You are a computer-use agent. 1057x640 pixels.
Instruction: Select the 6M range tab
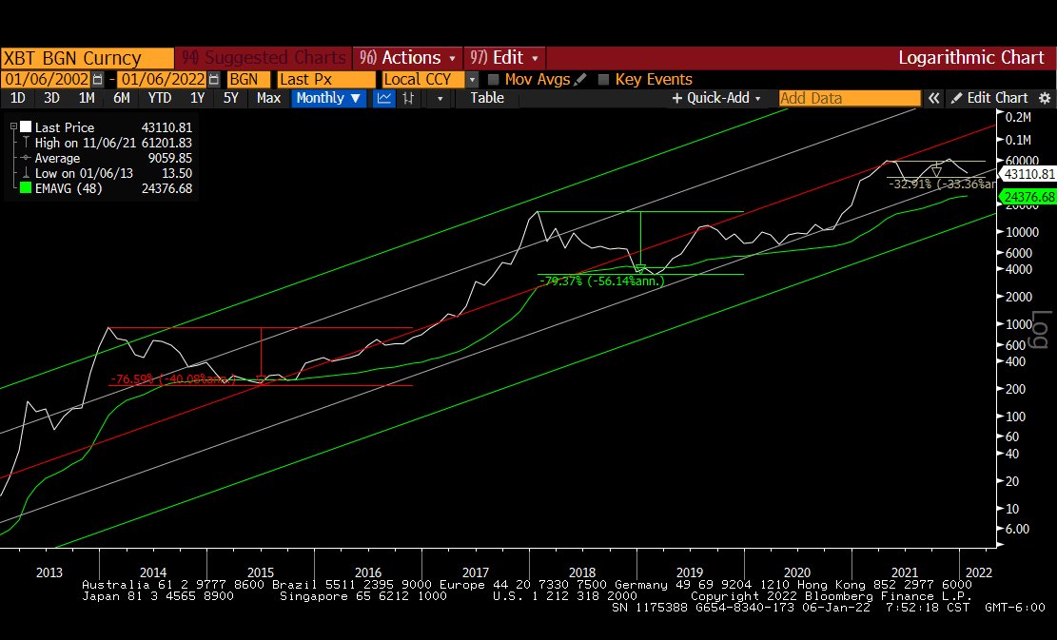[x=122, y=98]
